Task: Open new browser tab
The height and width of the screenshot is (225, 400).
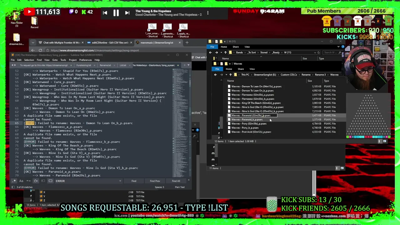Action: pos(187,42)
